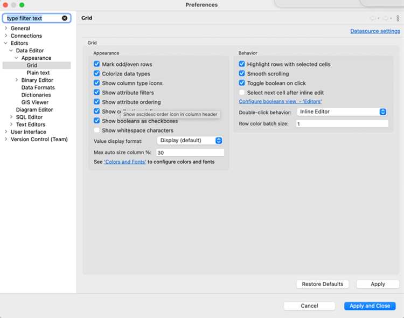Select SQL Editor tree item
This screenshot has width=404, height=318.
30,117
